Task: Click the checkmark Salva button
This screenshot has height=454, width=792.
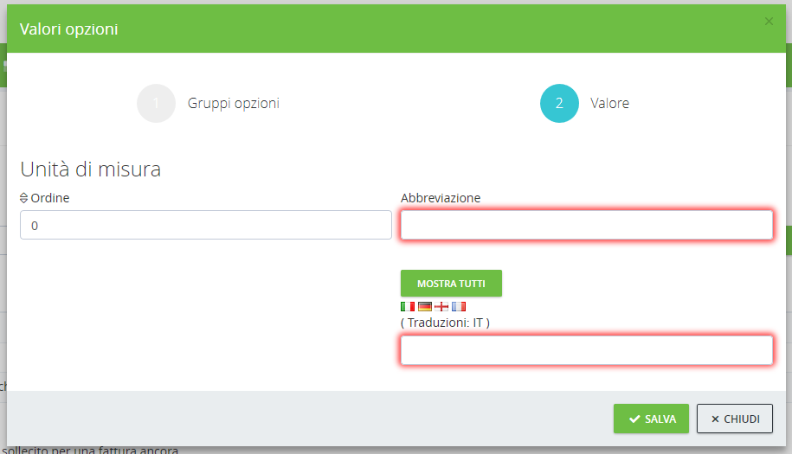Action: coord(651,419)
